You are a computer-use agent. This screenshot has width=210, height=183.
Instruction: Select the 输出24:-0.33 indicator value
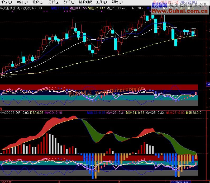135,113
